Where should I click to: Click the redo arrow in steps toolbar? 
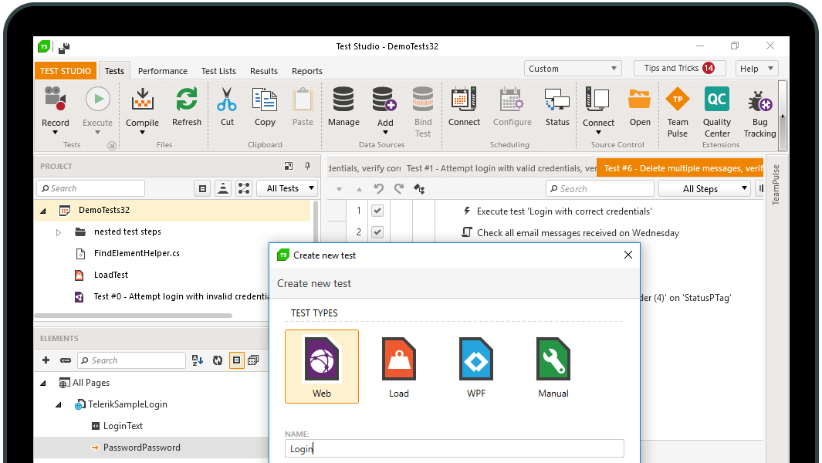[x=399, y=189]
